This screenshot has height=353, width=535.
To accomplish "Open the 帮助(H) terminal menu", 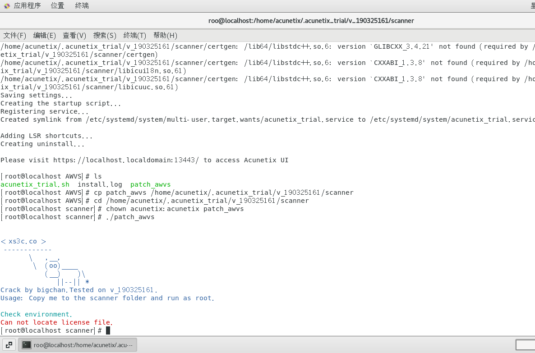I will click(x=165, y=36).
